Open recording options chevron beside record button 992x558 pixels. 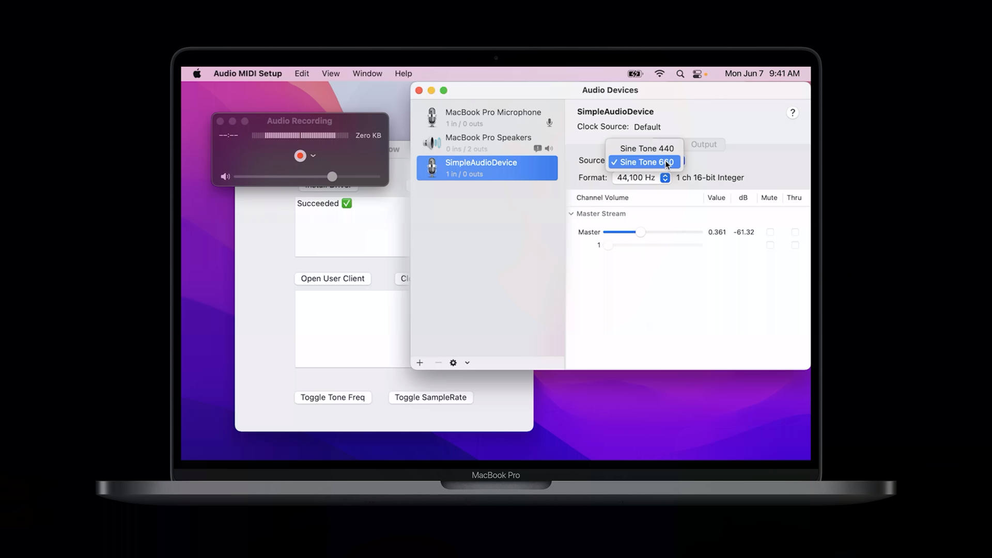coord(313,156)
